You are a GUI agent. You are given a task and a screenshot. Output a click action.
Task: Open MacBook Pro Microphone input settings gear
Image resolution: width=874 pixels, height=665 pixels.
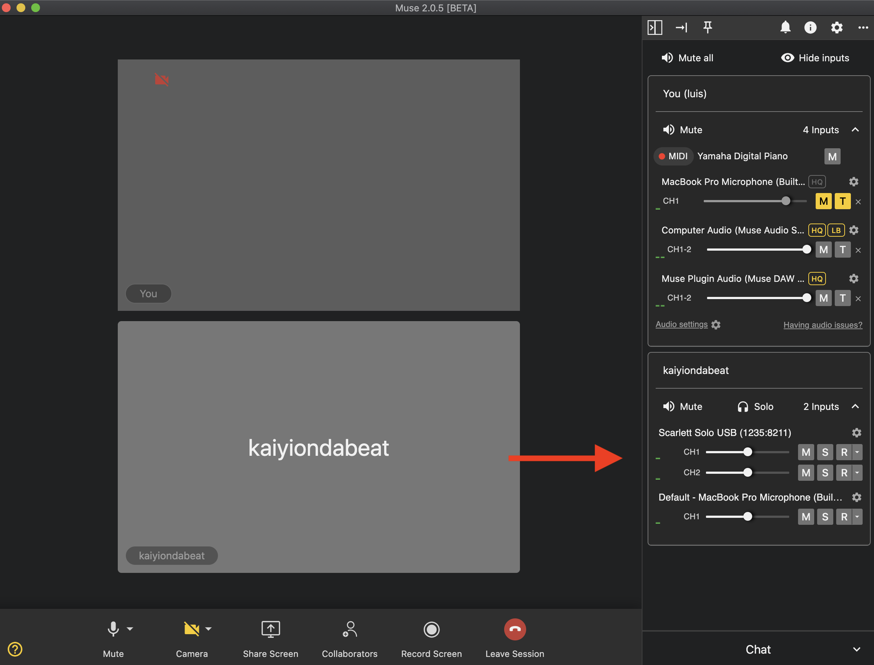pos(854,182)
